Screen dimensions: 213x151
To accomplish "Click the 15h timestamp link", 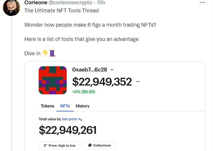I will point(101,3).
